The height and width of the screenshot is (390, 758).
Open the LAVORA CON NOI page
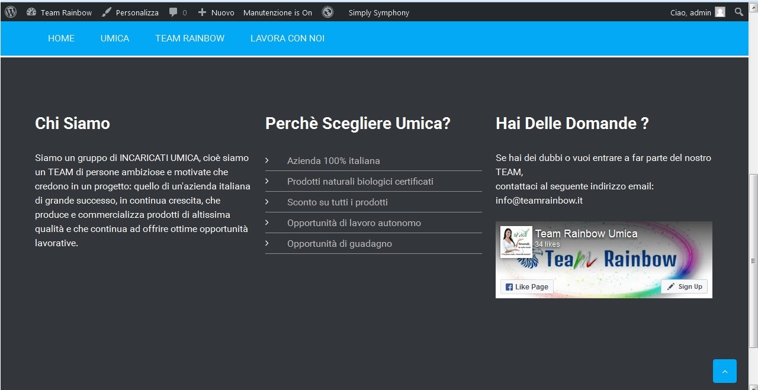click(x=287, y=38)
